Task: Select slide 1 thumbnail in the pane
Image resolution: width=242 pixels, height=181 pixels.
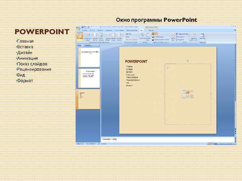Action: [89, 57]
